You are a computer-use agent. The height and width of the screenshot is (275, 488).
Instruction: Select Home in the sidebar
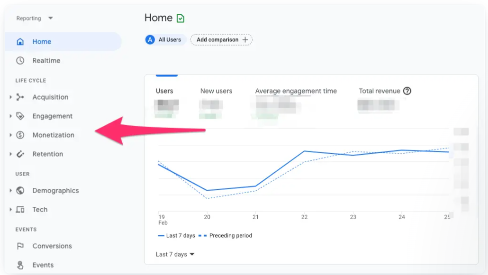coord(63,41)
